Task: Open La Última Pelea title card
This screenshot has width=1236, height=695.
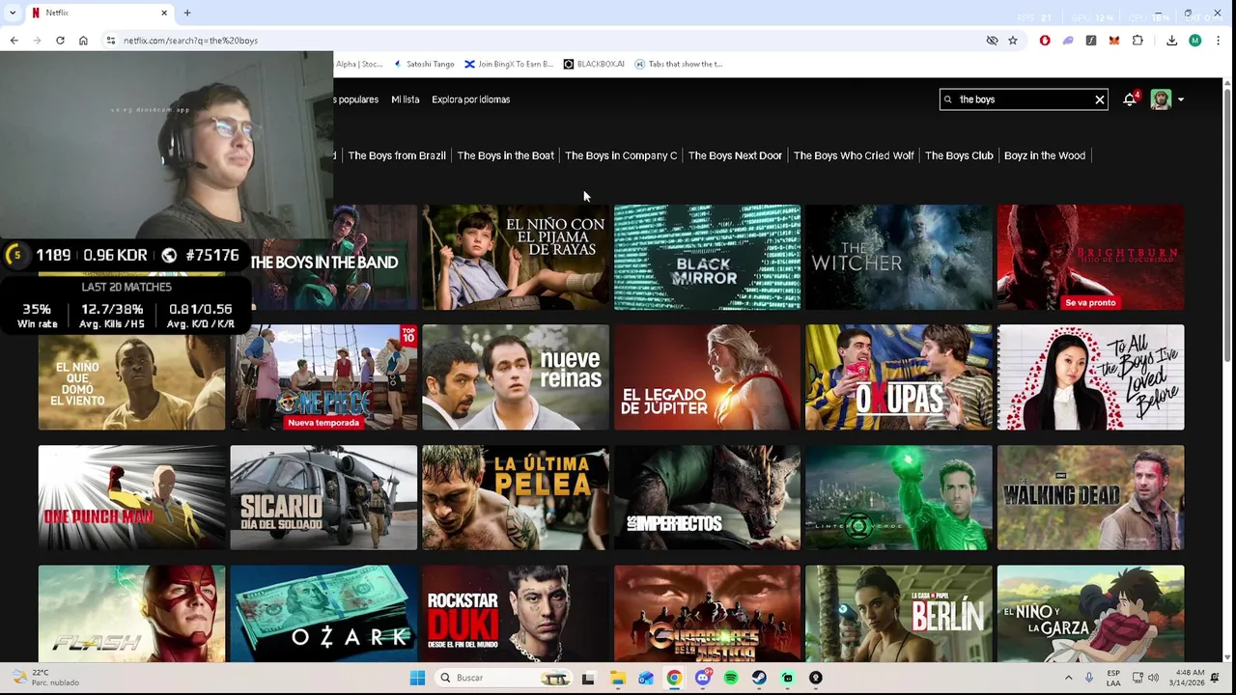Action: (516, 497)
